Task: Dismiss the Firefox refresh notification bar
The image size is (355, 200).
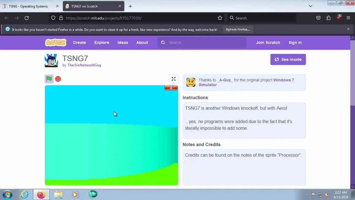Action: coord(348,29)
